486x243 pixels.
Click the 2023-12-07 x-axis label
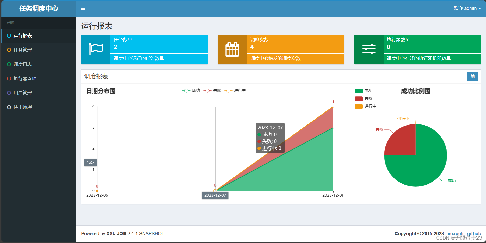[215, 195]
